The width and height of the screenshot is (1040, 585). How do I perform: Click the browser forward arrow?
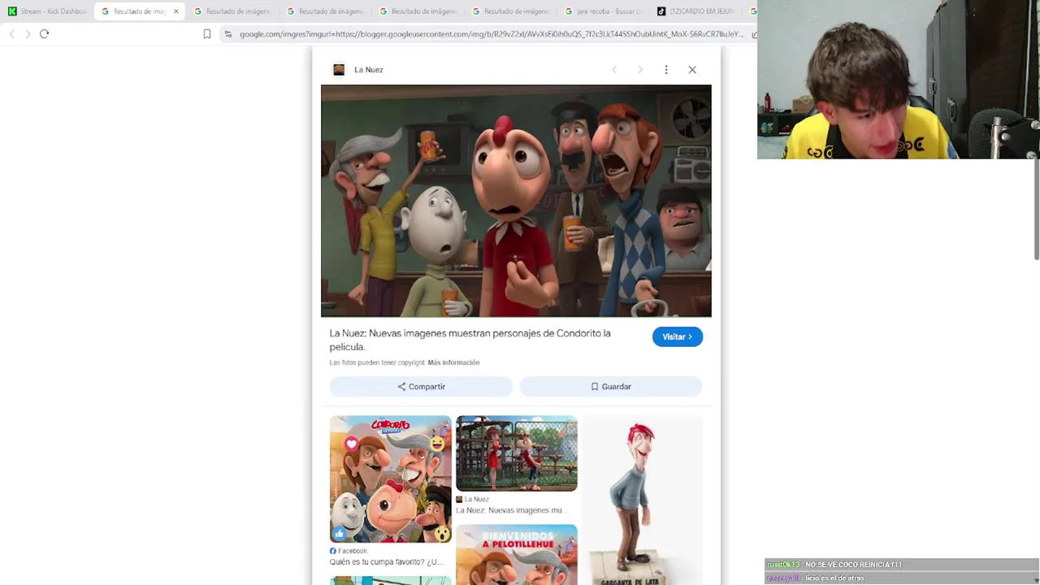(28, 34)
